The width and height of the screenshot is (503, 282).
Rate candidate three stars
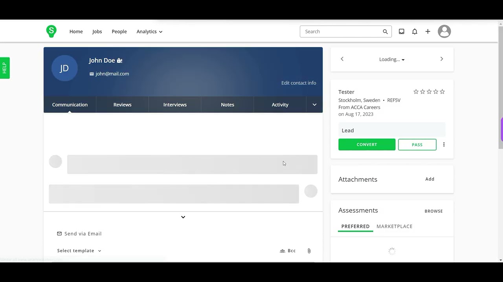point(429,92)
